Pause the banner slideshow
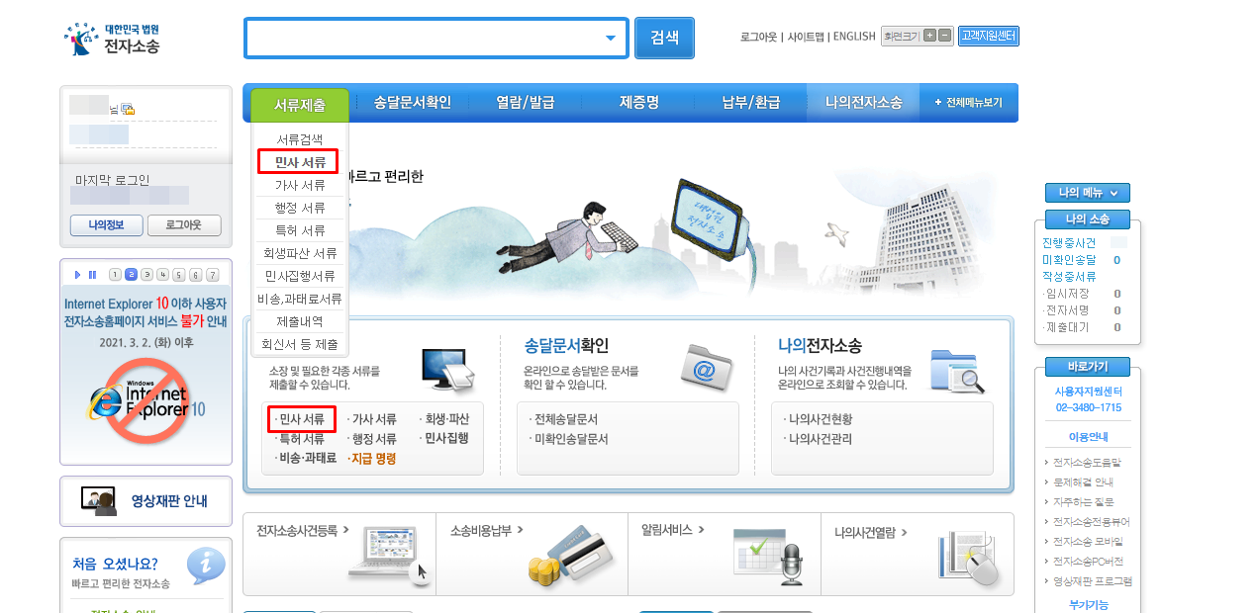 tap(92, 275)
